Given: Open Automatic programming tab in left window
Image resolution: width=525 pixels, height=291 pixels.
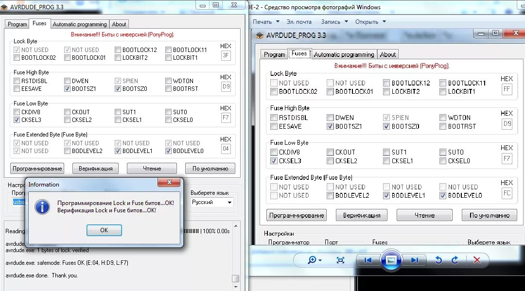Looking at the screenshot, I should (x=80, y=24).
